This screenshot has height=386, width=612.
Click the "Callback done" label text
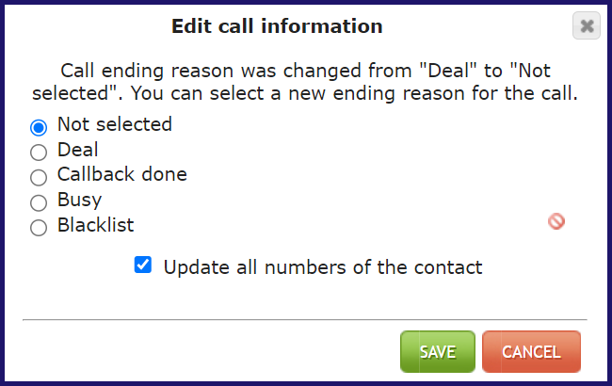pyautogui.click(x=122, y=174)
